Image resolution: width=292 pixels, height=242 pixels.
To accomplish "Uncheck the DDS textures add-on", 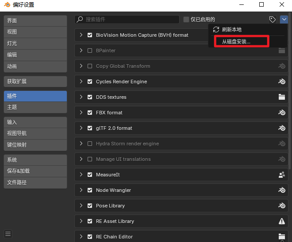I will pyautogui.click(x=90, y=97).
